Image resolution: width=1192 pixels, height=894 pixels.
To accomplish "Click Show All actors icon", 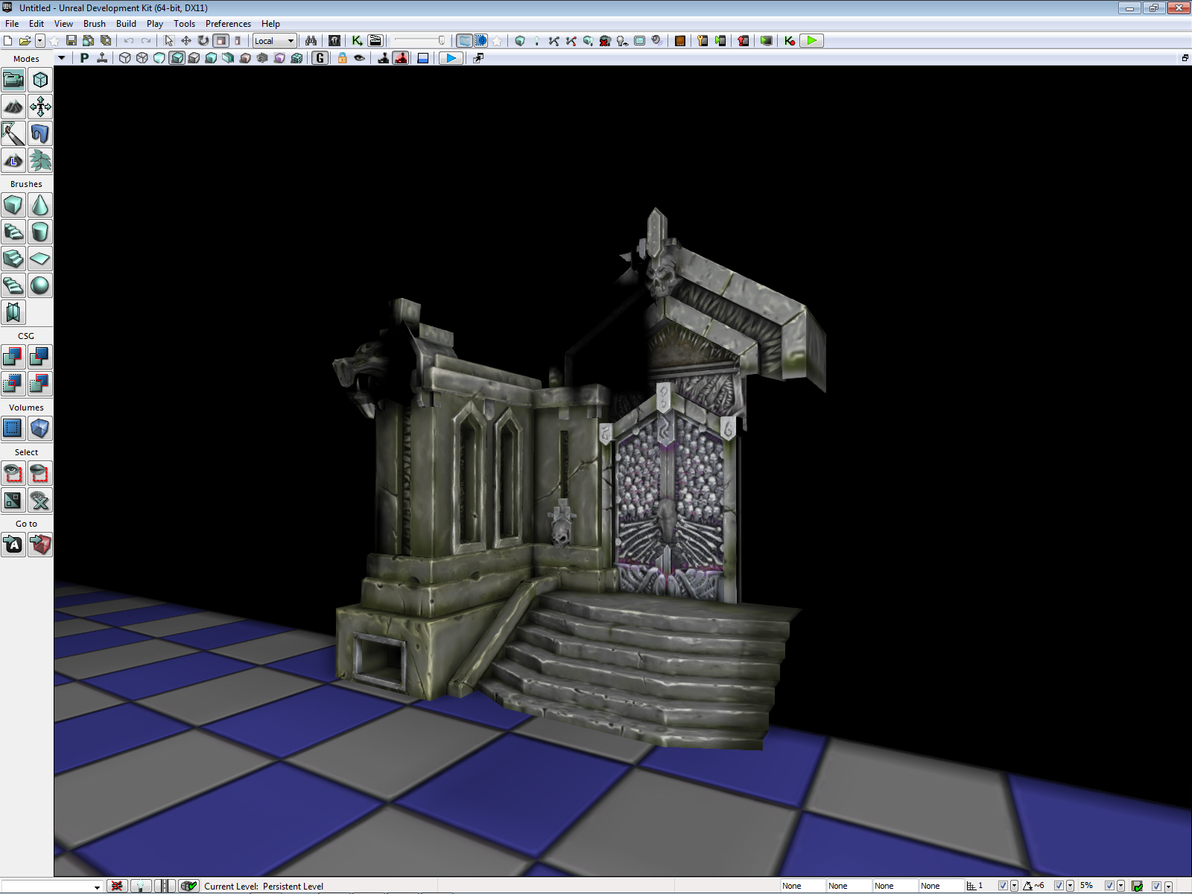I will point(40,500).
